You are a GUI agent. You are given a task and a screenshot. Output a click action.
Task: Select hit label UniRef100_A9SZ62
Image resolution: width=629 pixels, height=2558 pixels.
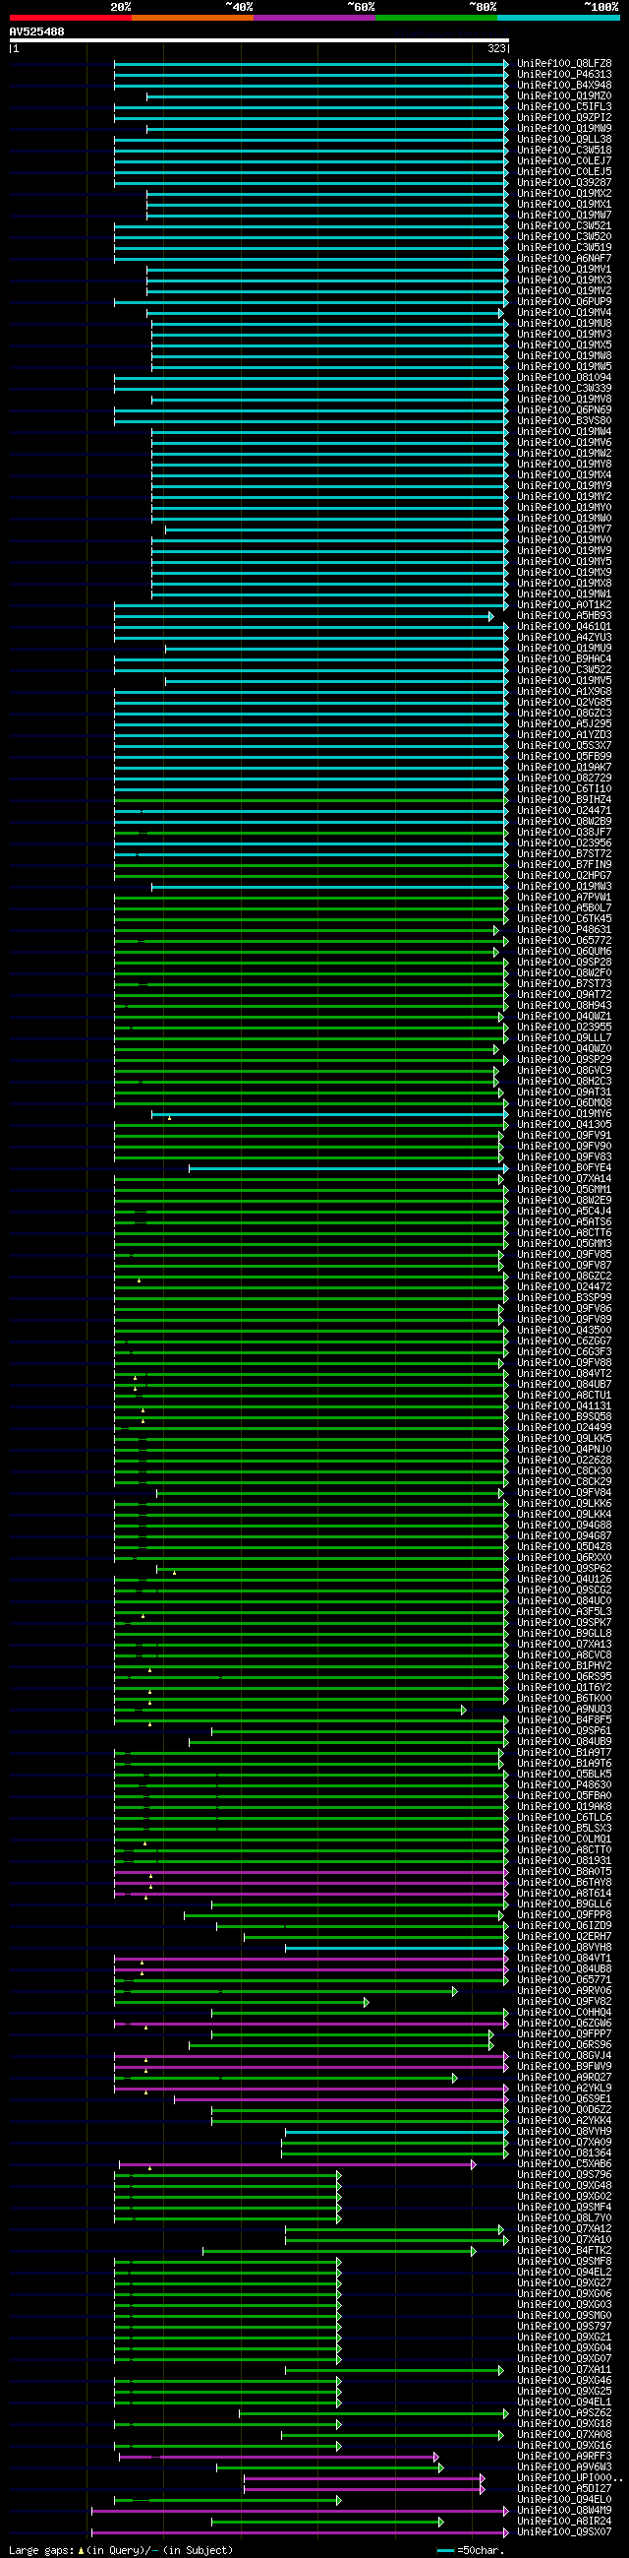click(x=563, y=2413)
